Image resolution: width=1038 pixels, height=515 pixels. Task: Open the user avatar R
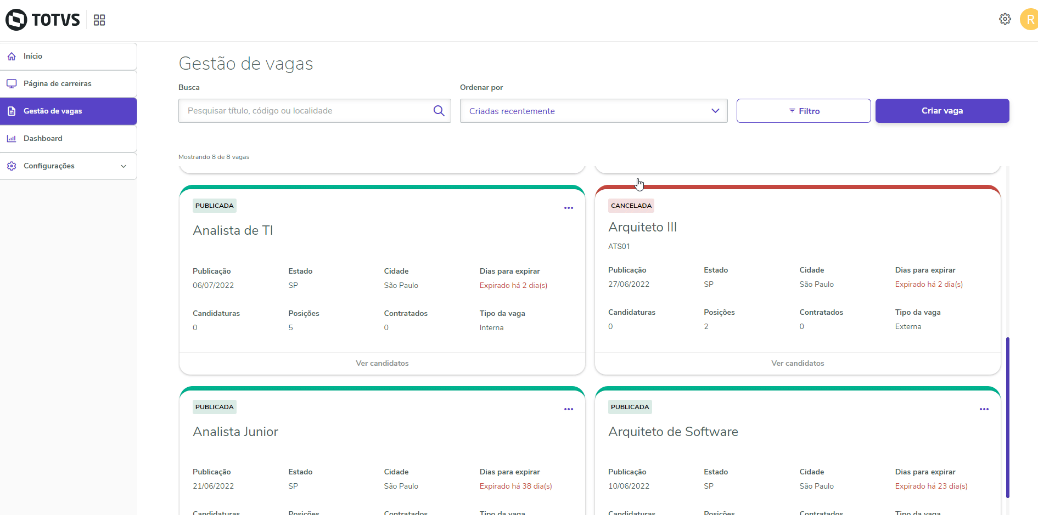[1029, 20]
